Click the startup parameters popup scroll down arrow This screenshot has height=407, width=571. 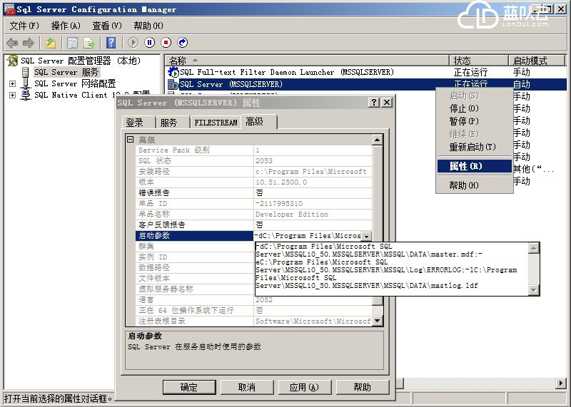tap(533, 289)
